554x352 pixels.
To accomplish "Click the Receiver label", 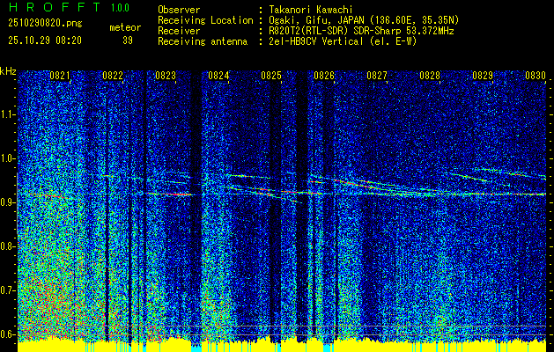I will click(x=179, y=31).
